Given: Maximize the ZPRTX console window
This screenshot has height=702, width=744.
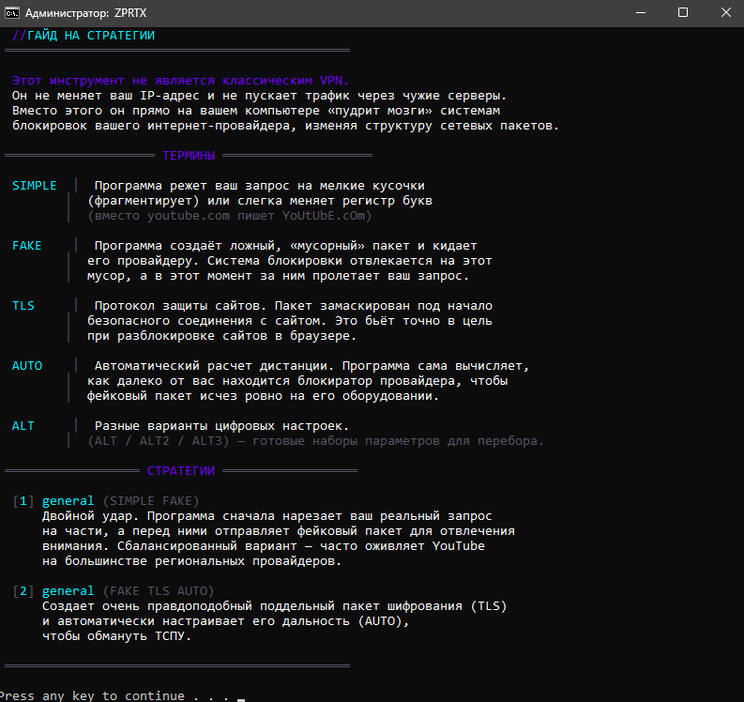Looking at the screenshot, I should (x=683, y=13).
